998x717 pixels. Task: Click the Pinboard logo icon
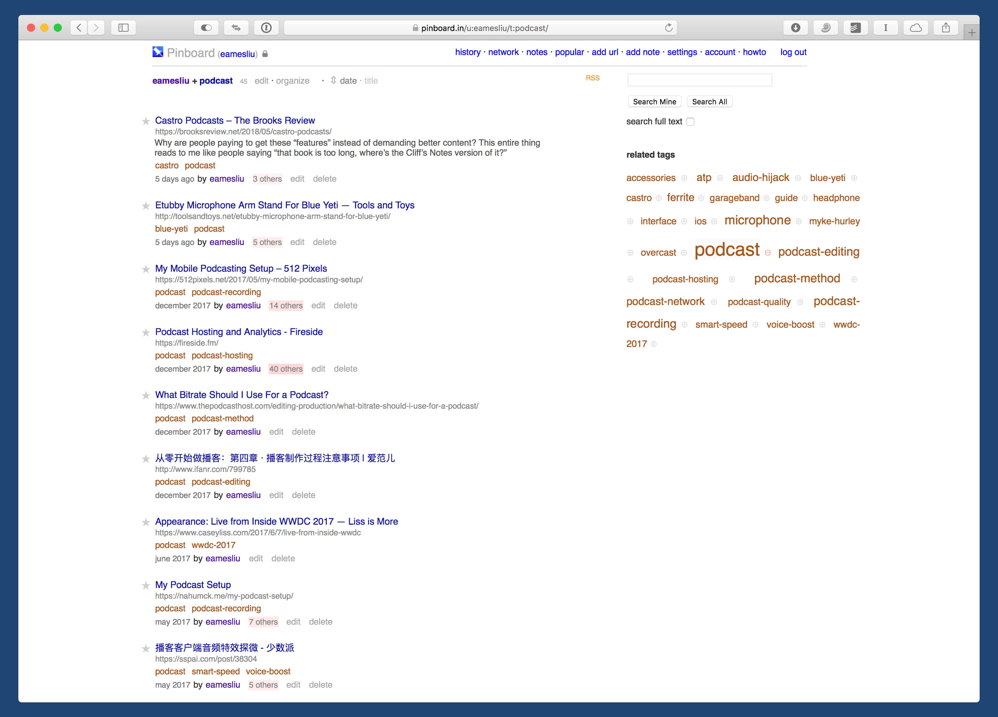(x=158, y=52)
